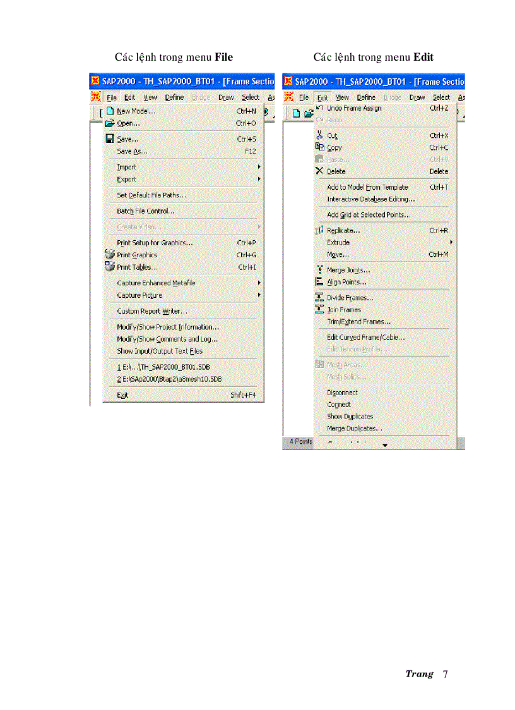Choose Save As from the File menu
The width and height of the screenshot is (515, 710).
click(x=133, y=152)
